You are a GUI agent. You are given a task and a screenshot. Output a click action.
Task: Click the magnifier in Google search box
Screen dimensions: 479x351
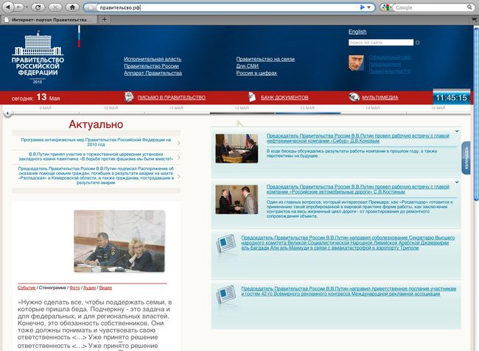pos(469,7)
